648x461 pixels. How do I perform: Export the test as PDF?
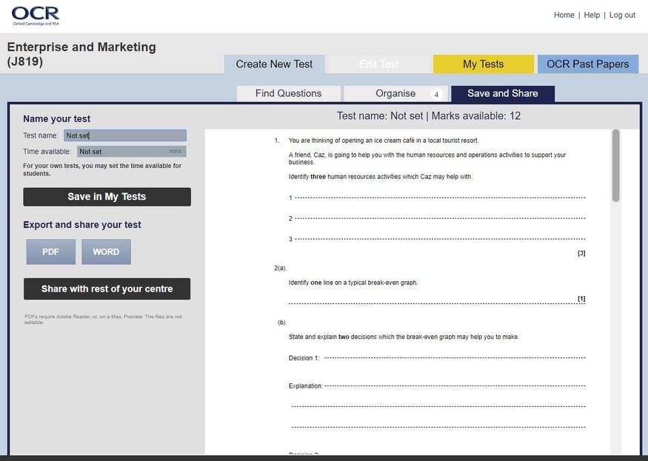50,252
